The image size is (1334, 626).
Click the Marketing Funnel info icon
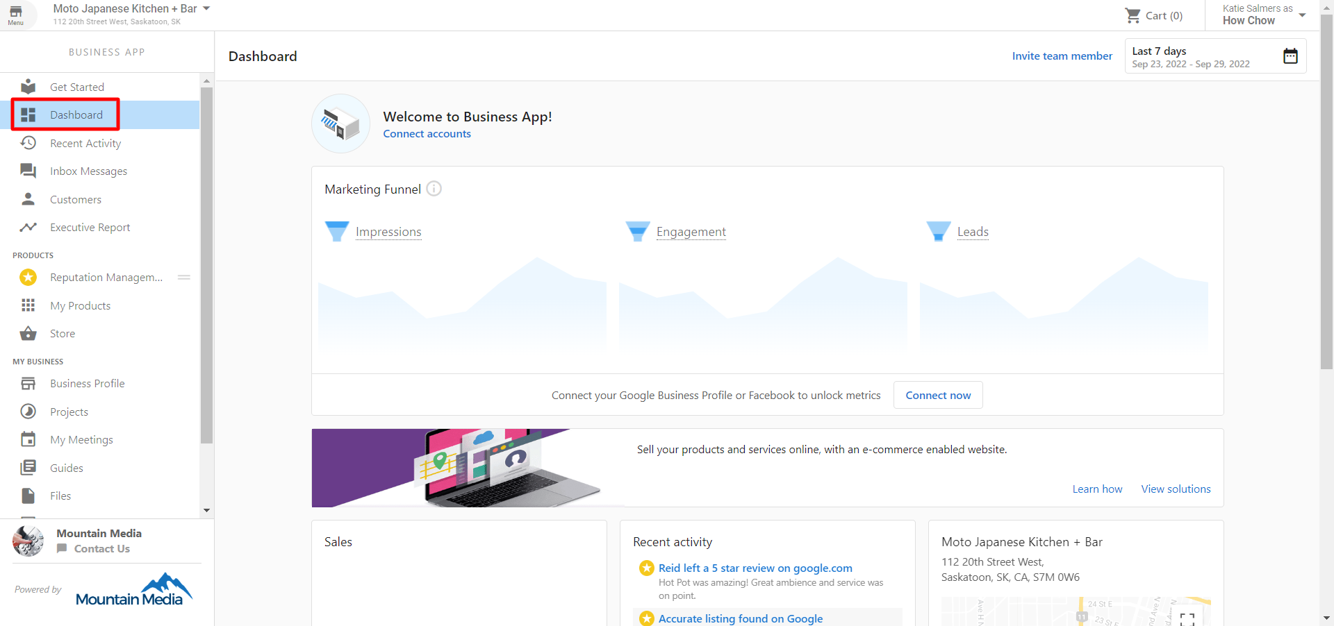pos(434,189)
